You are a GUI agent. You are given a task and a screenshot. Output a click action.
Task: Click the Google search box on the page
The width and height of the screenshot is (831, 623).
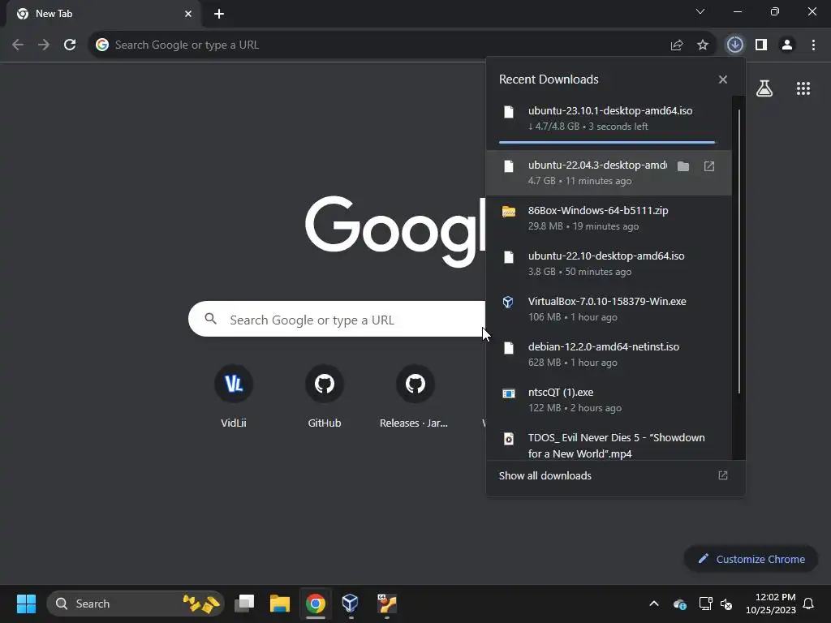337,319
